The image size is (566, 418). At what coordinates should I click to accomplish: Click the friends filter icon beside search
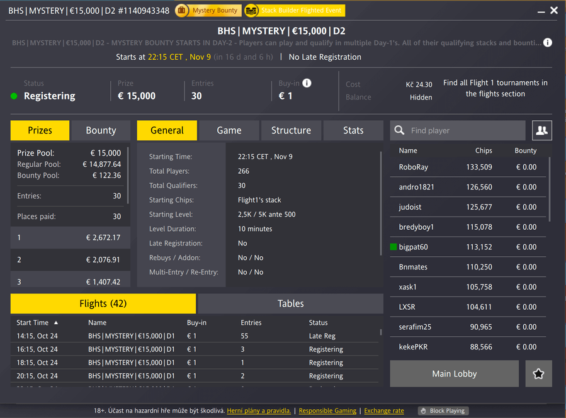541,130
